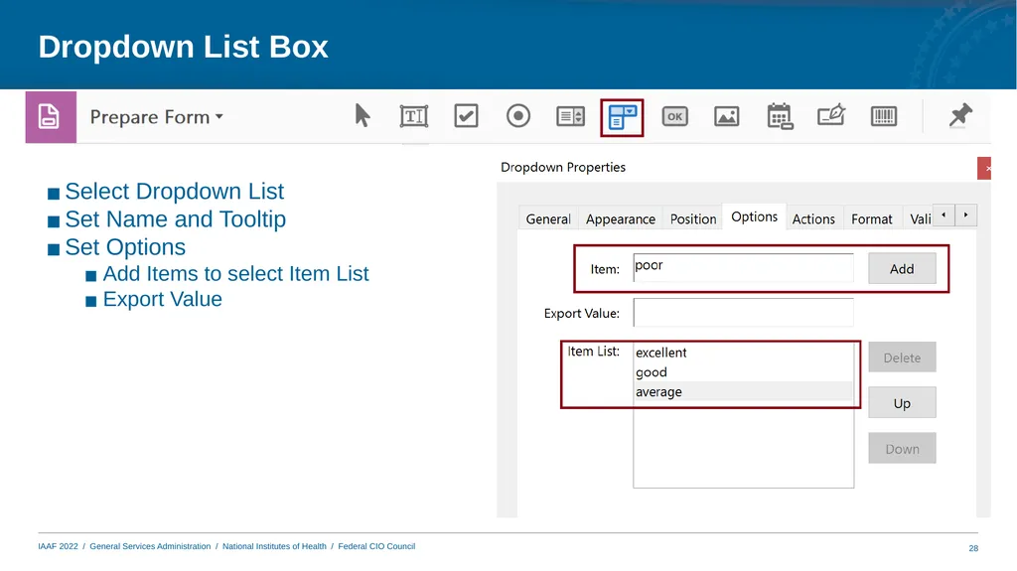Switch to the Appearance tab
This screenshot has width=1017, height=571.
click(x=620, y=219)
